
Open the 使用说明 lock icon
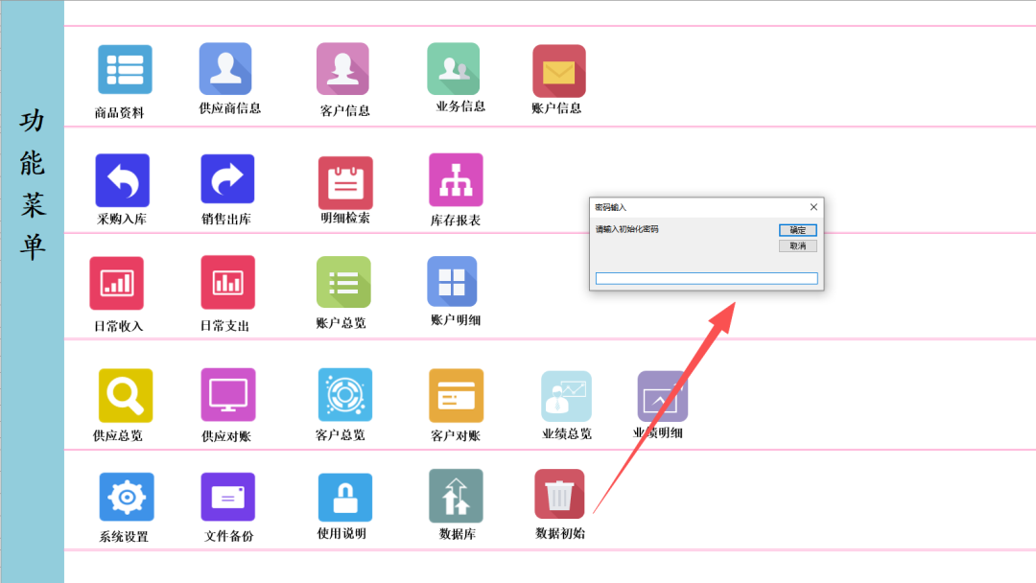[x=344, y=497]
